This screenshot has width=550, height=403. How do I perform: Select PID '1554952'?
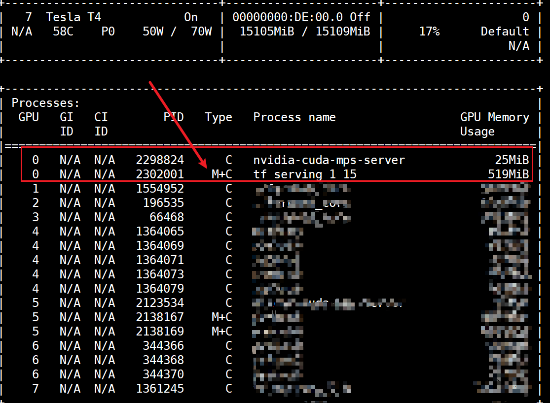[160, 189]
